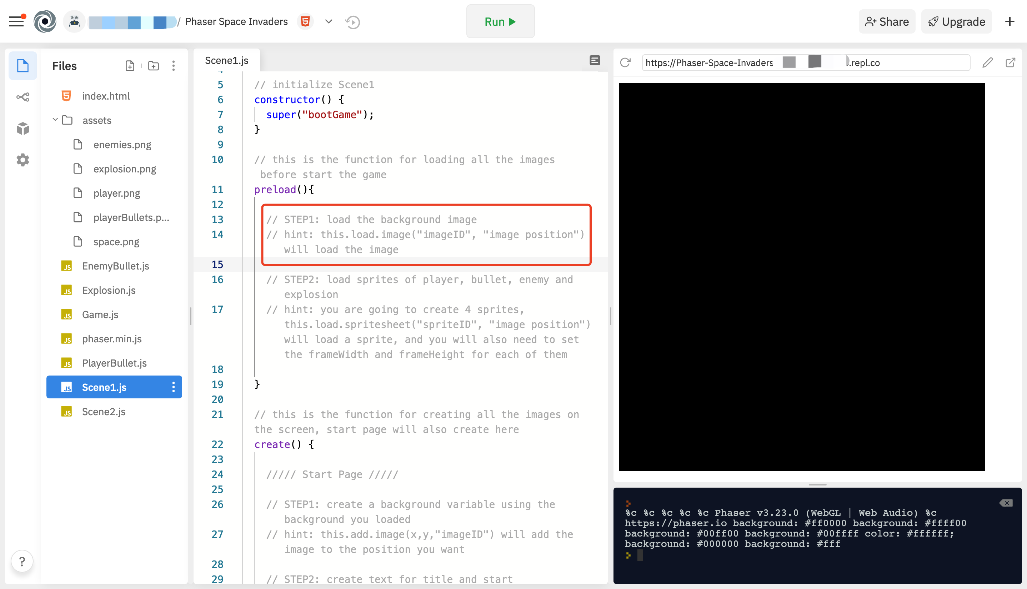1027x589 pixels.
Task: Click the history clock icon near title
Action: (352, 22)
